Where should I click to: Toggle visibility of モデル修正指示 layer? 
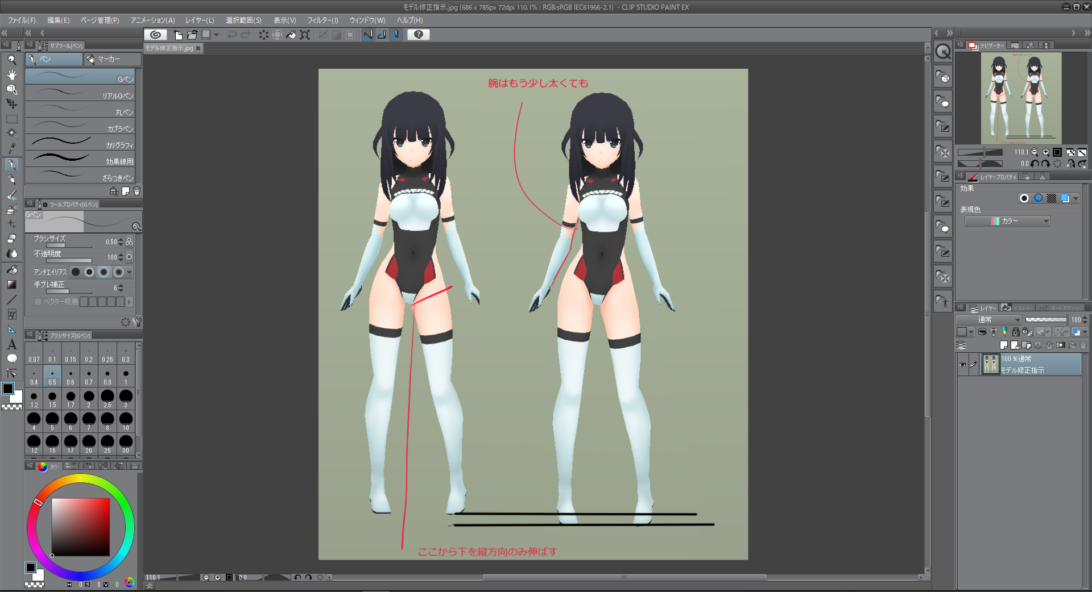962,365
